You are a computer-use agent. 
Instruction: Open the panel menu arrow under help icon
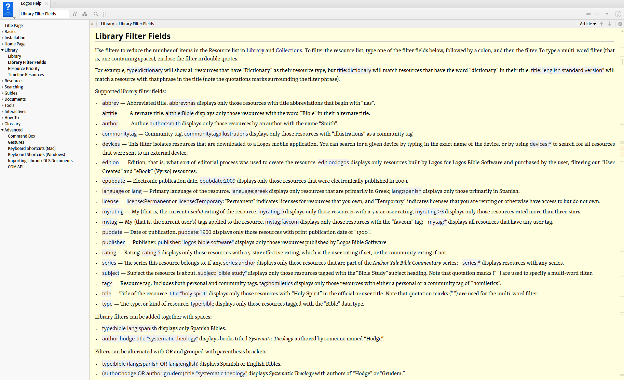(x=14, y=18)
